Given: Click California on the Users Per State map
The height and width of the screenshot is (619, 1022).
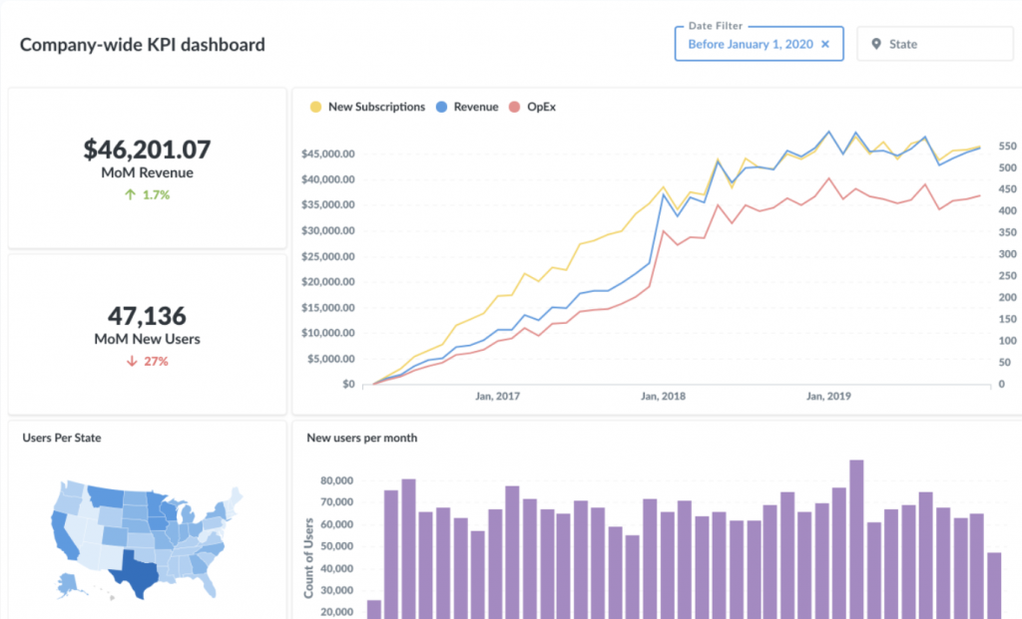Looking at the screenshot, I should pyautogui.click(x=64, y=537).
